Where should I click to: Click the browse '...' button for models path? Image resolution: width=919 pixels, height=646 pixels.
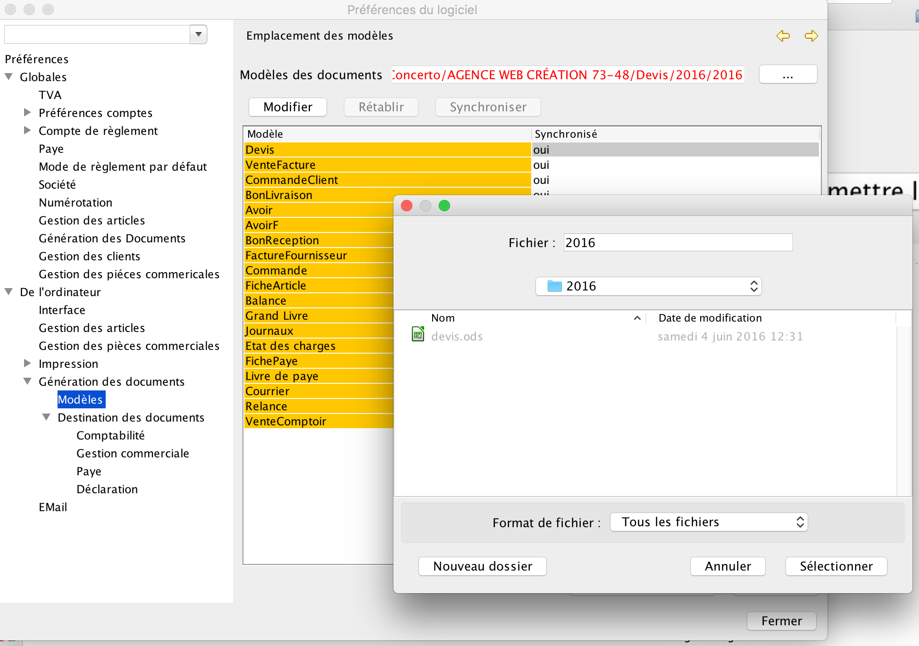(787, 75)
